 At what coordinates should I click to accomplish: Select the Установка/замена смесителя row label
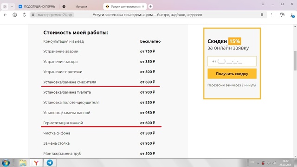(x=70, y=82)
